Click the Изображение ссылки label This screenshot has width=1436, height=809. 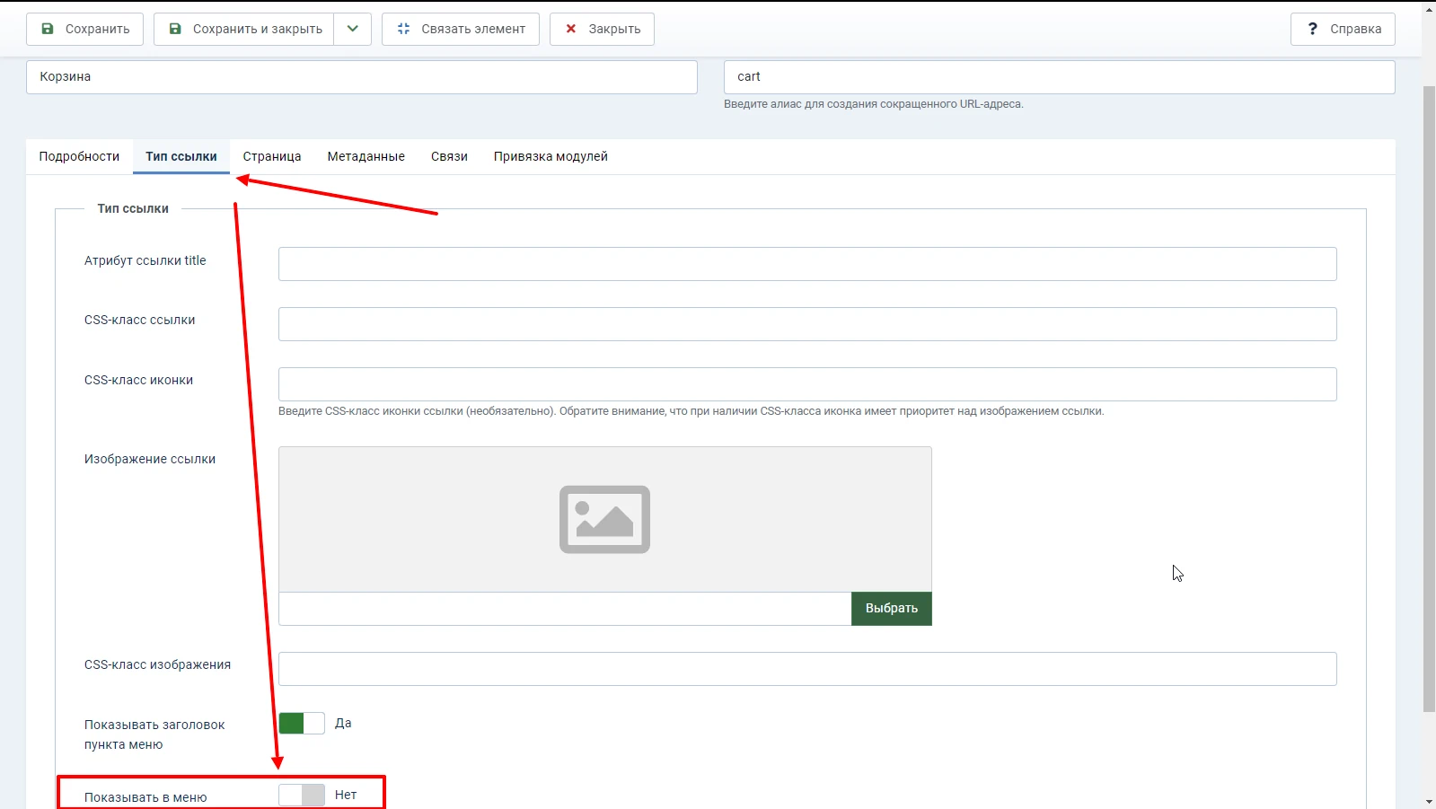150,459
